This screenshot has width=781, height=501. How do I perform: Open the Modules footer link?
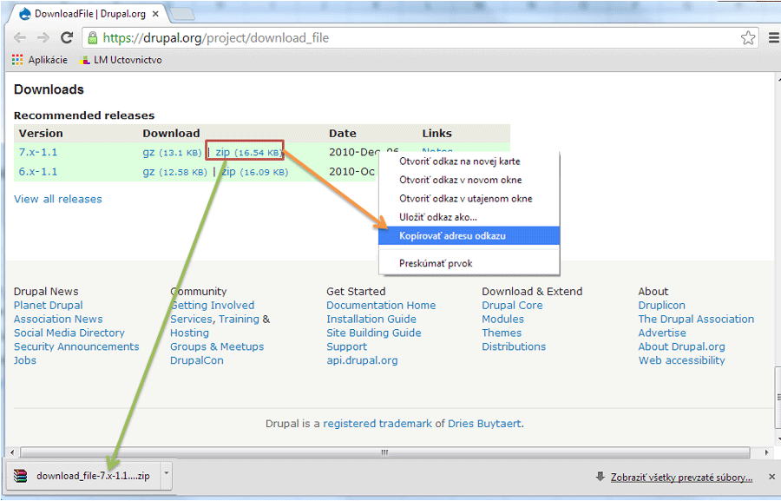502,319
